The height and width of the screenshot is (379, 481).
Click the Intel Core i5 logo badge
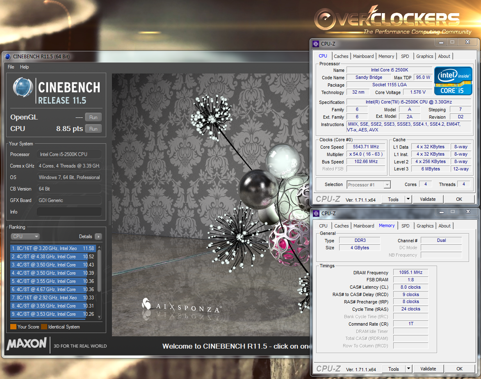click(453, 81)
